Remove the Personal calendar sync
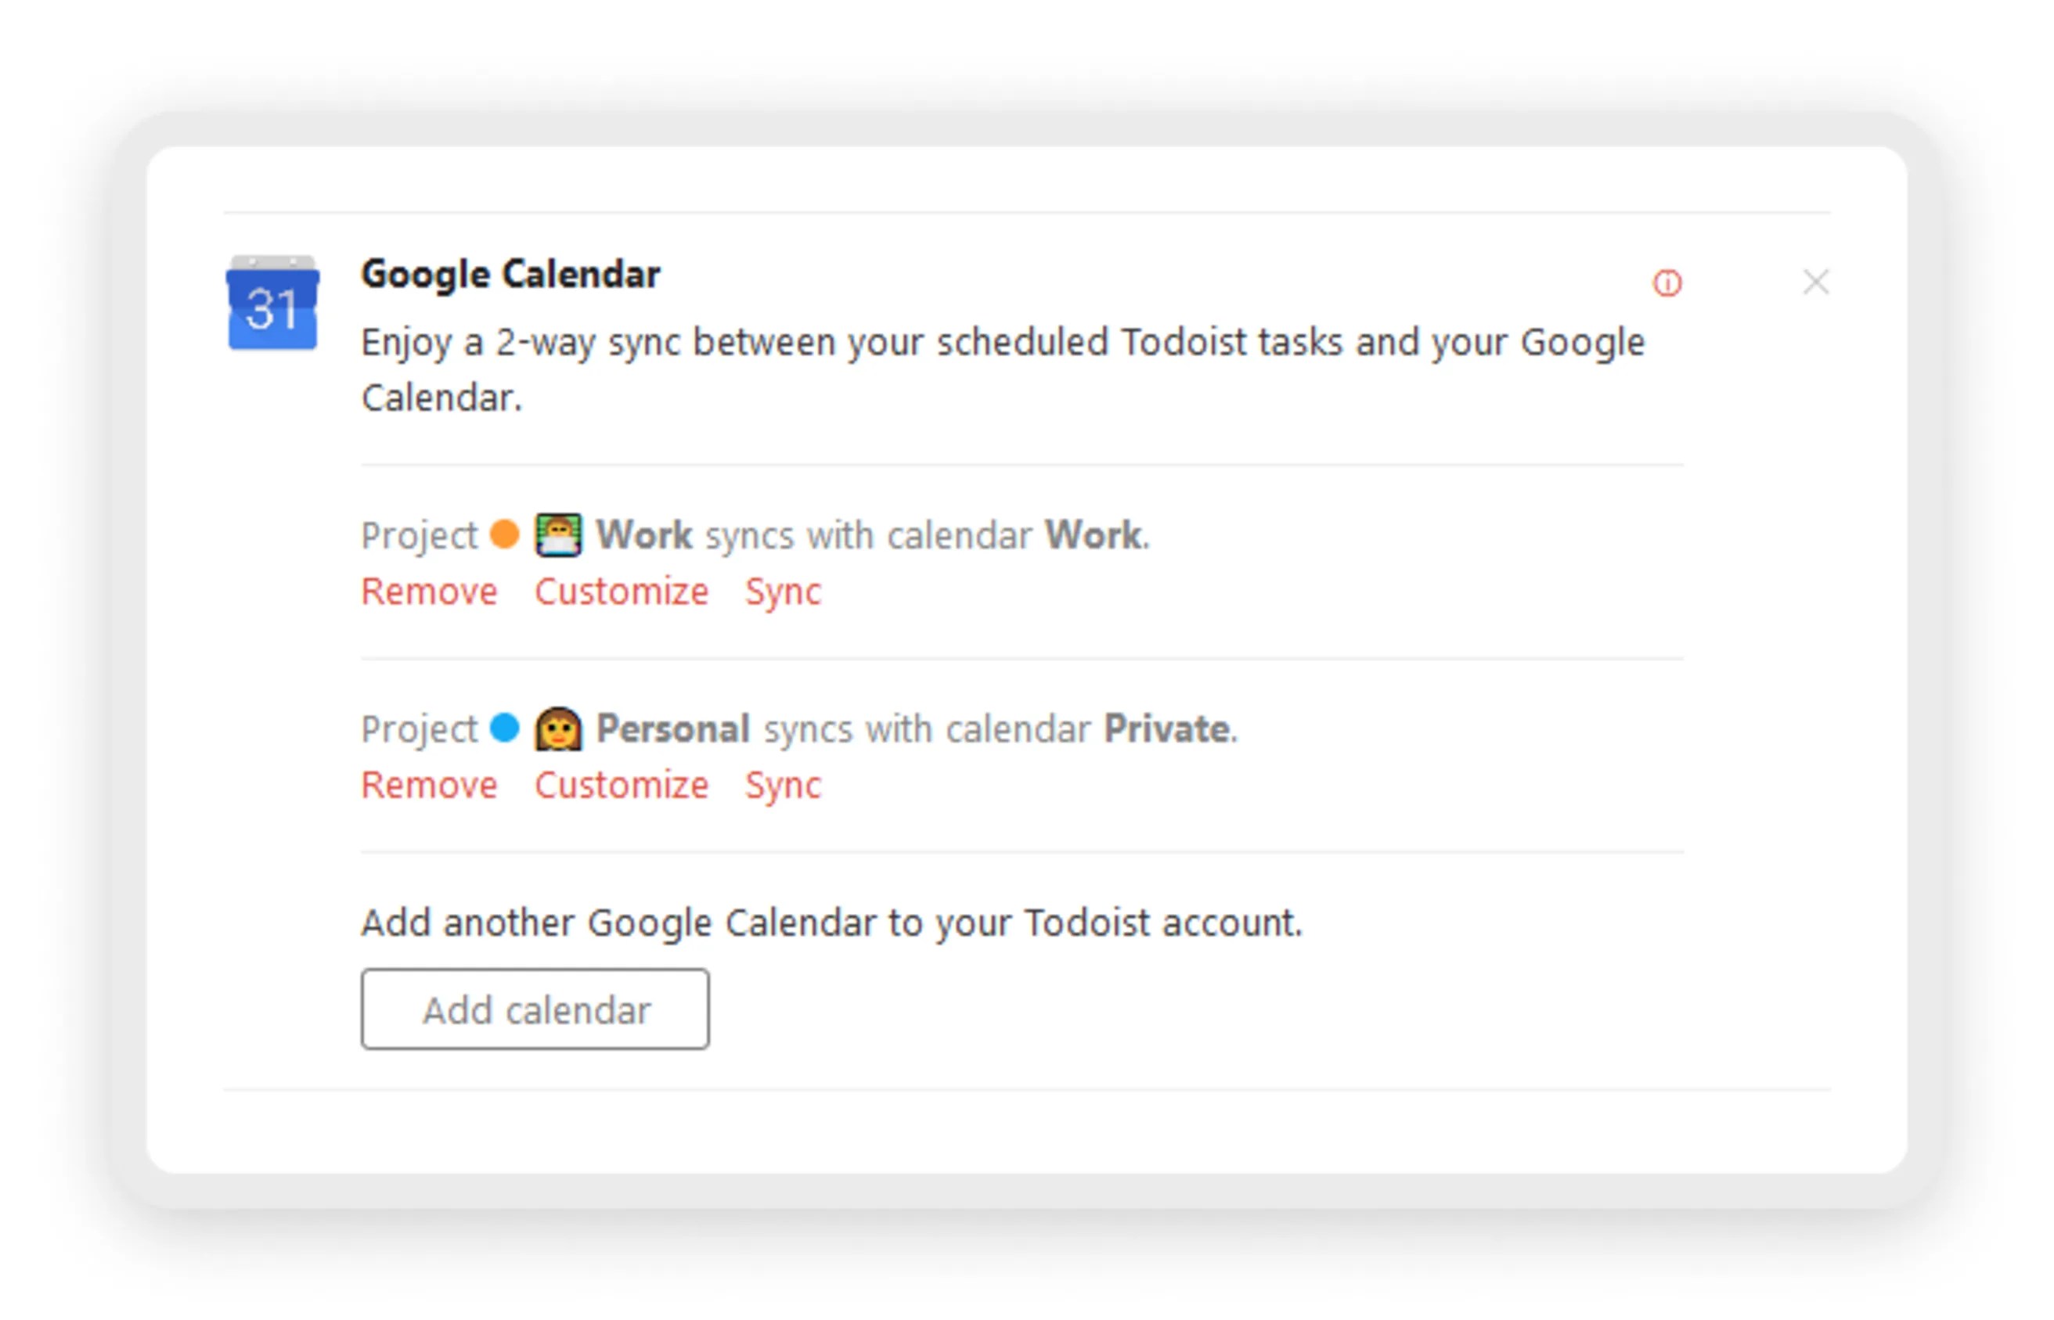The image size is (2054, 1320). pos(429,785)
